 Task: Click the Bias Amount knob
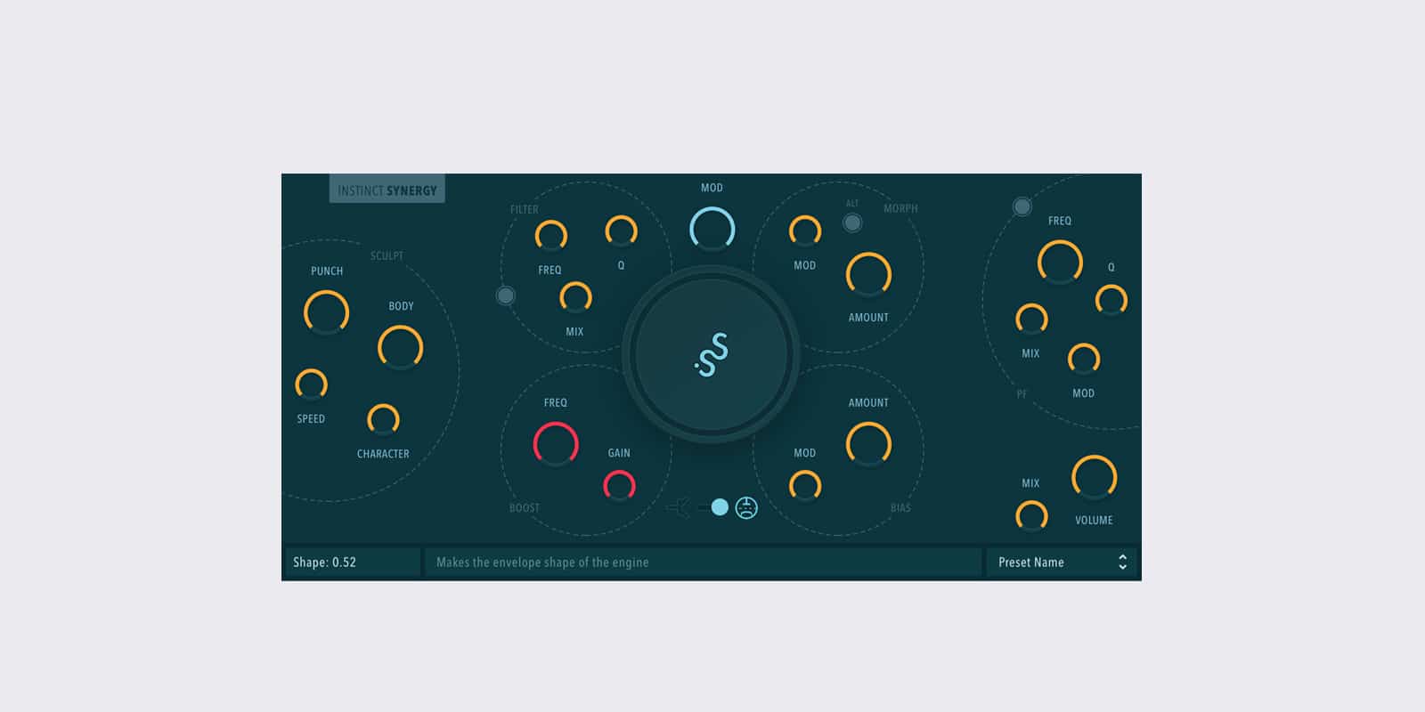pyautogui.click(x=868, y=444)
